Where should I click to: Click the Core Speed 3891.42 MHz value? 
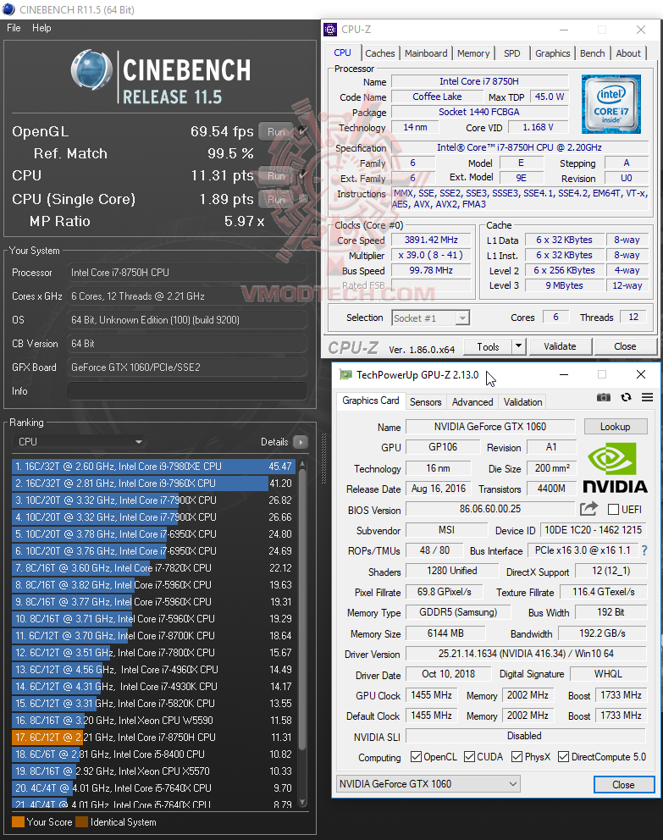431,240
